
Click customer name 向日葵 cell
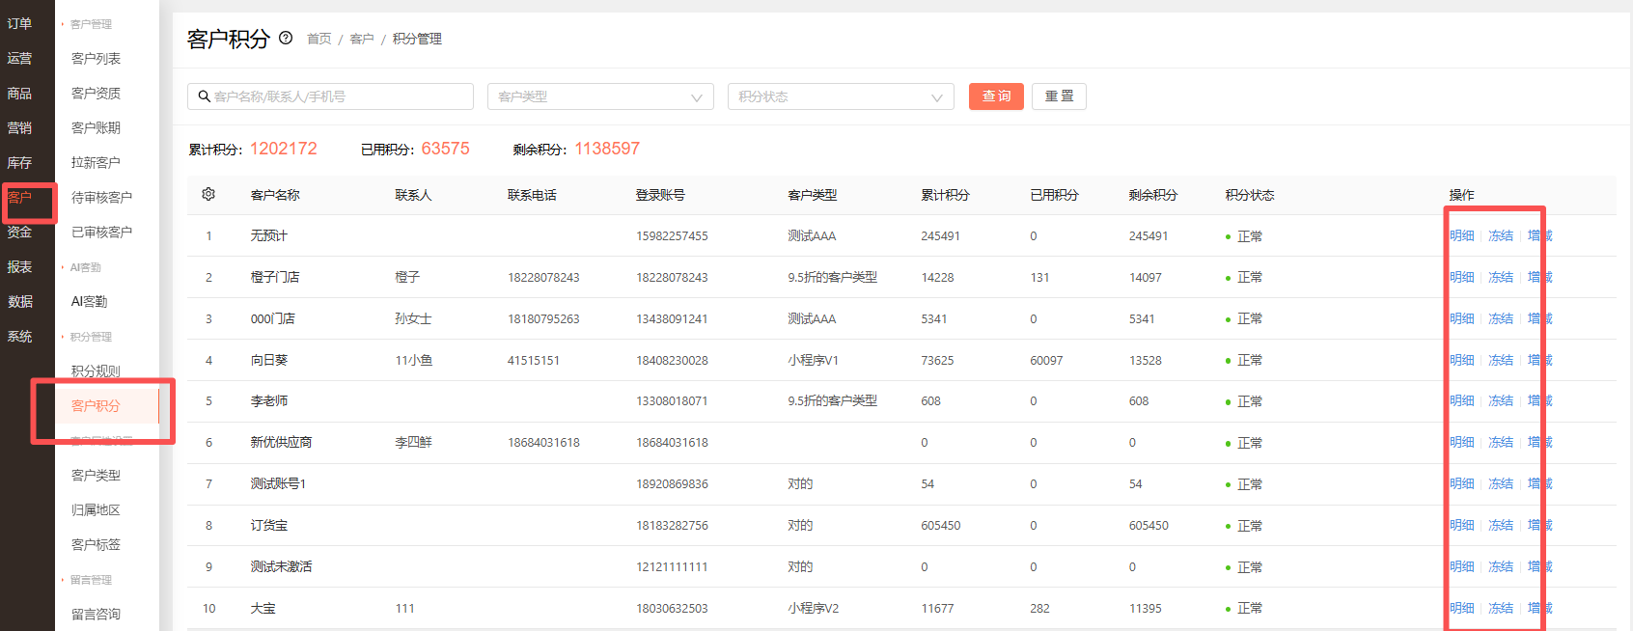tap(269, 360)
